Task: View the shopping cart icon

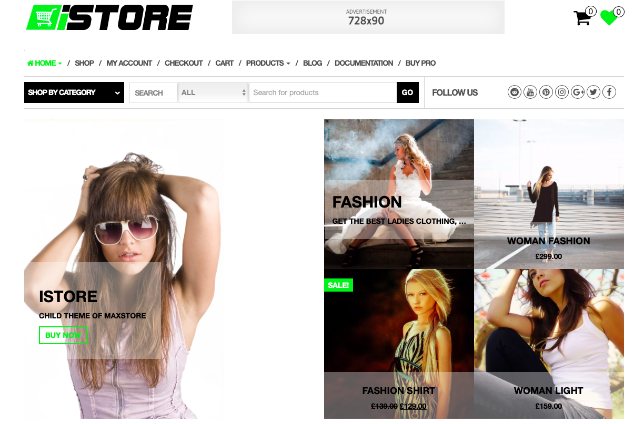Action: coord(582,17)
